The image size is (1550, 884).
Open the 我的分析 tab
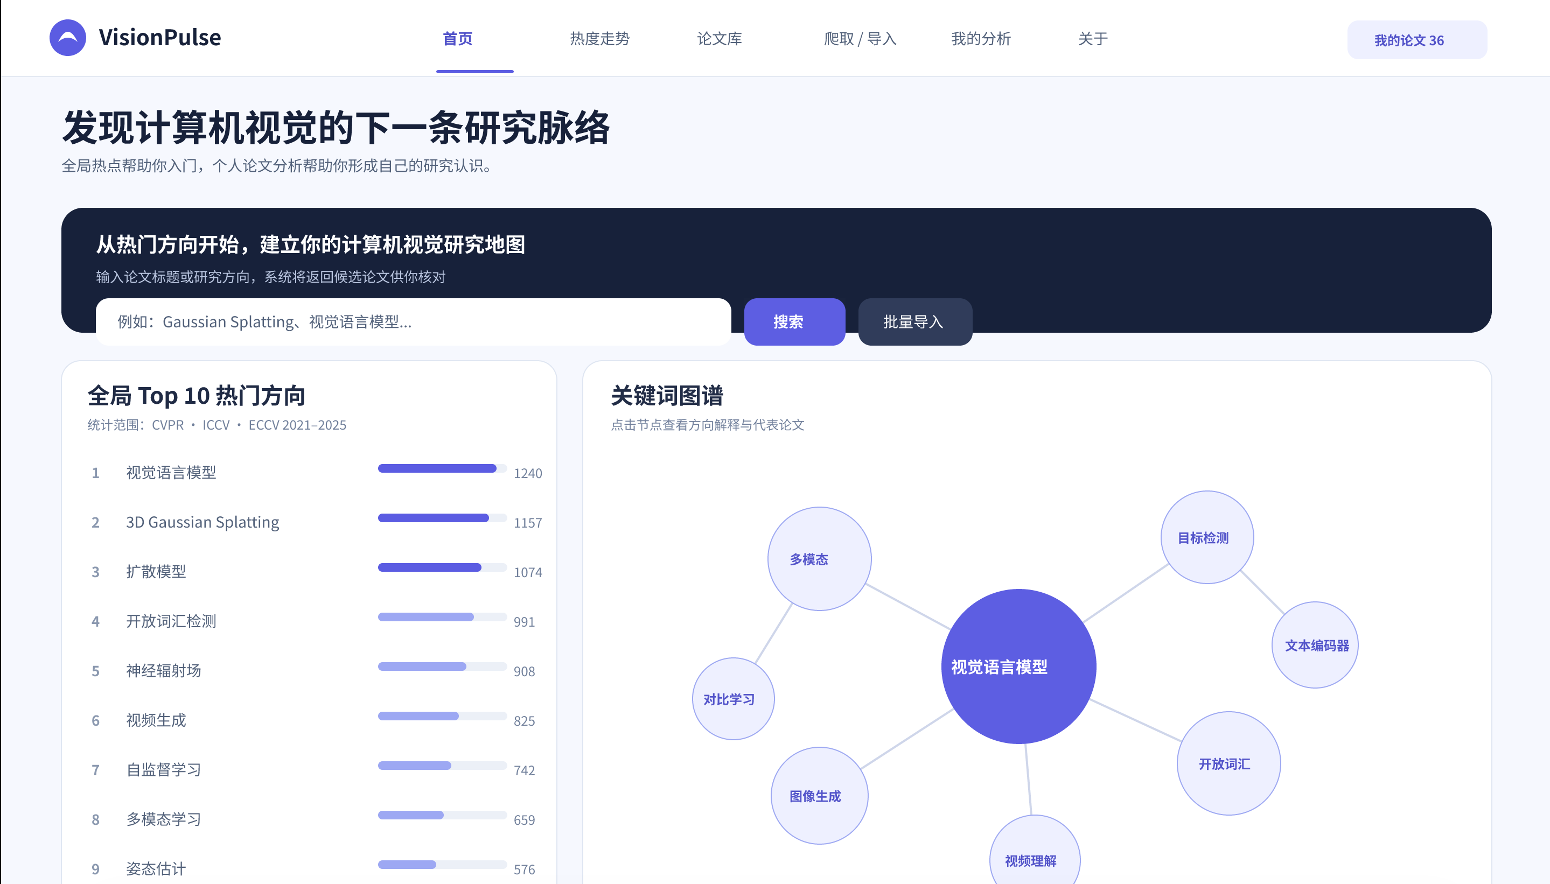coord(980,39)
